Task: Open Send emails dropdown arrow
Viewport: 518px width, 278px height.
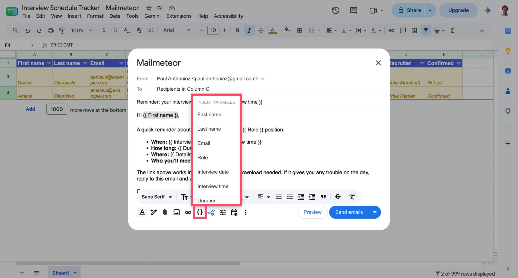Action: pos(375,212)
